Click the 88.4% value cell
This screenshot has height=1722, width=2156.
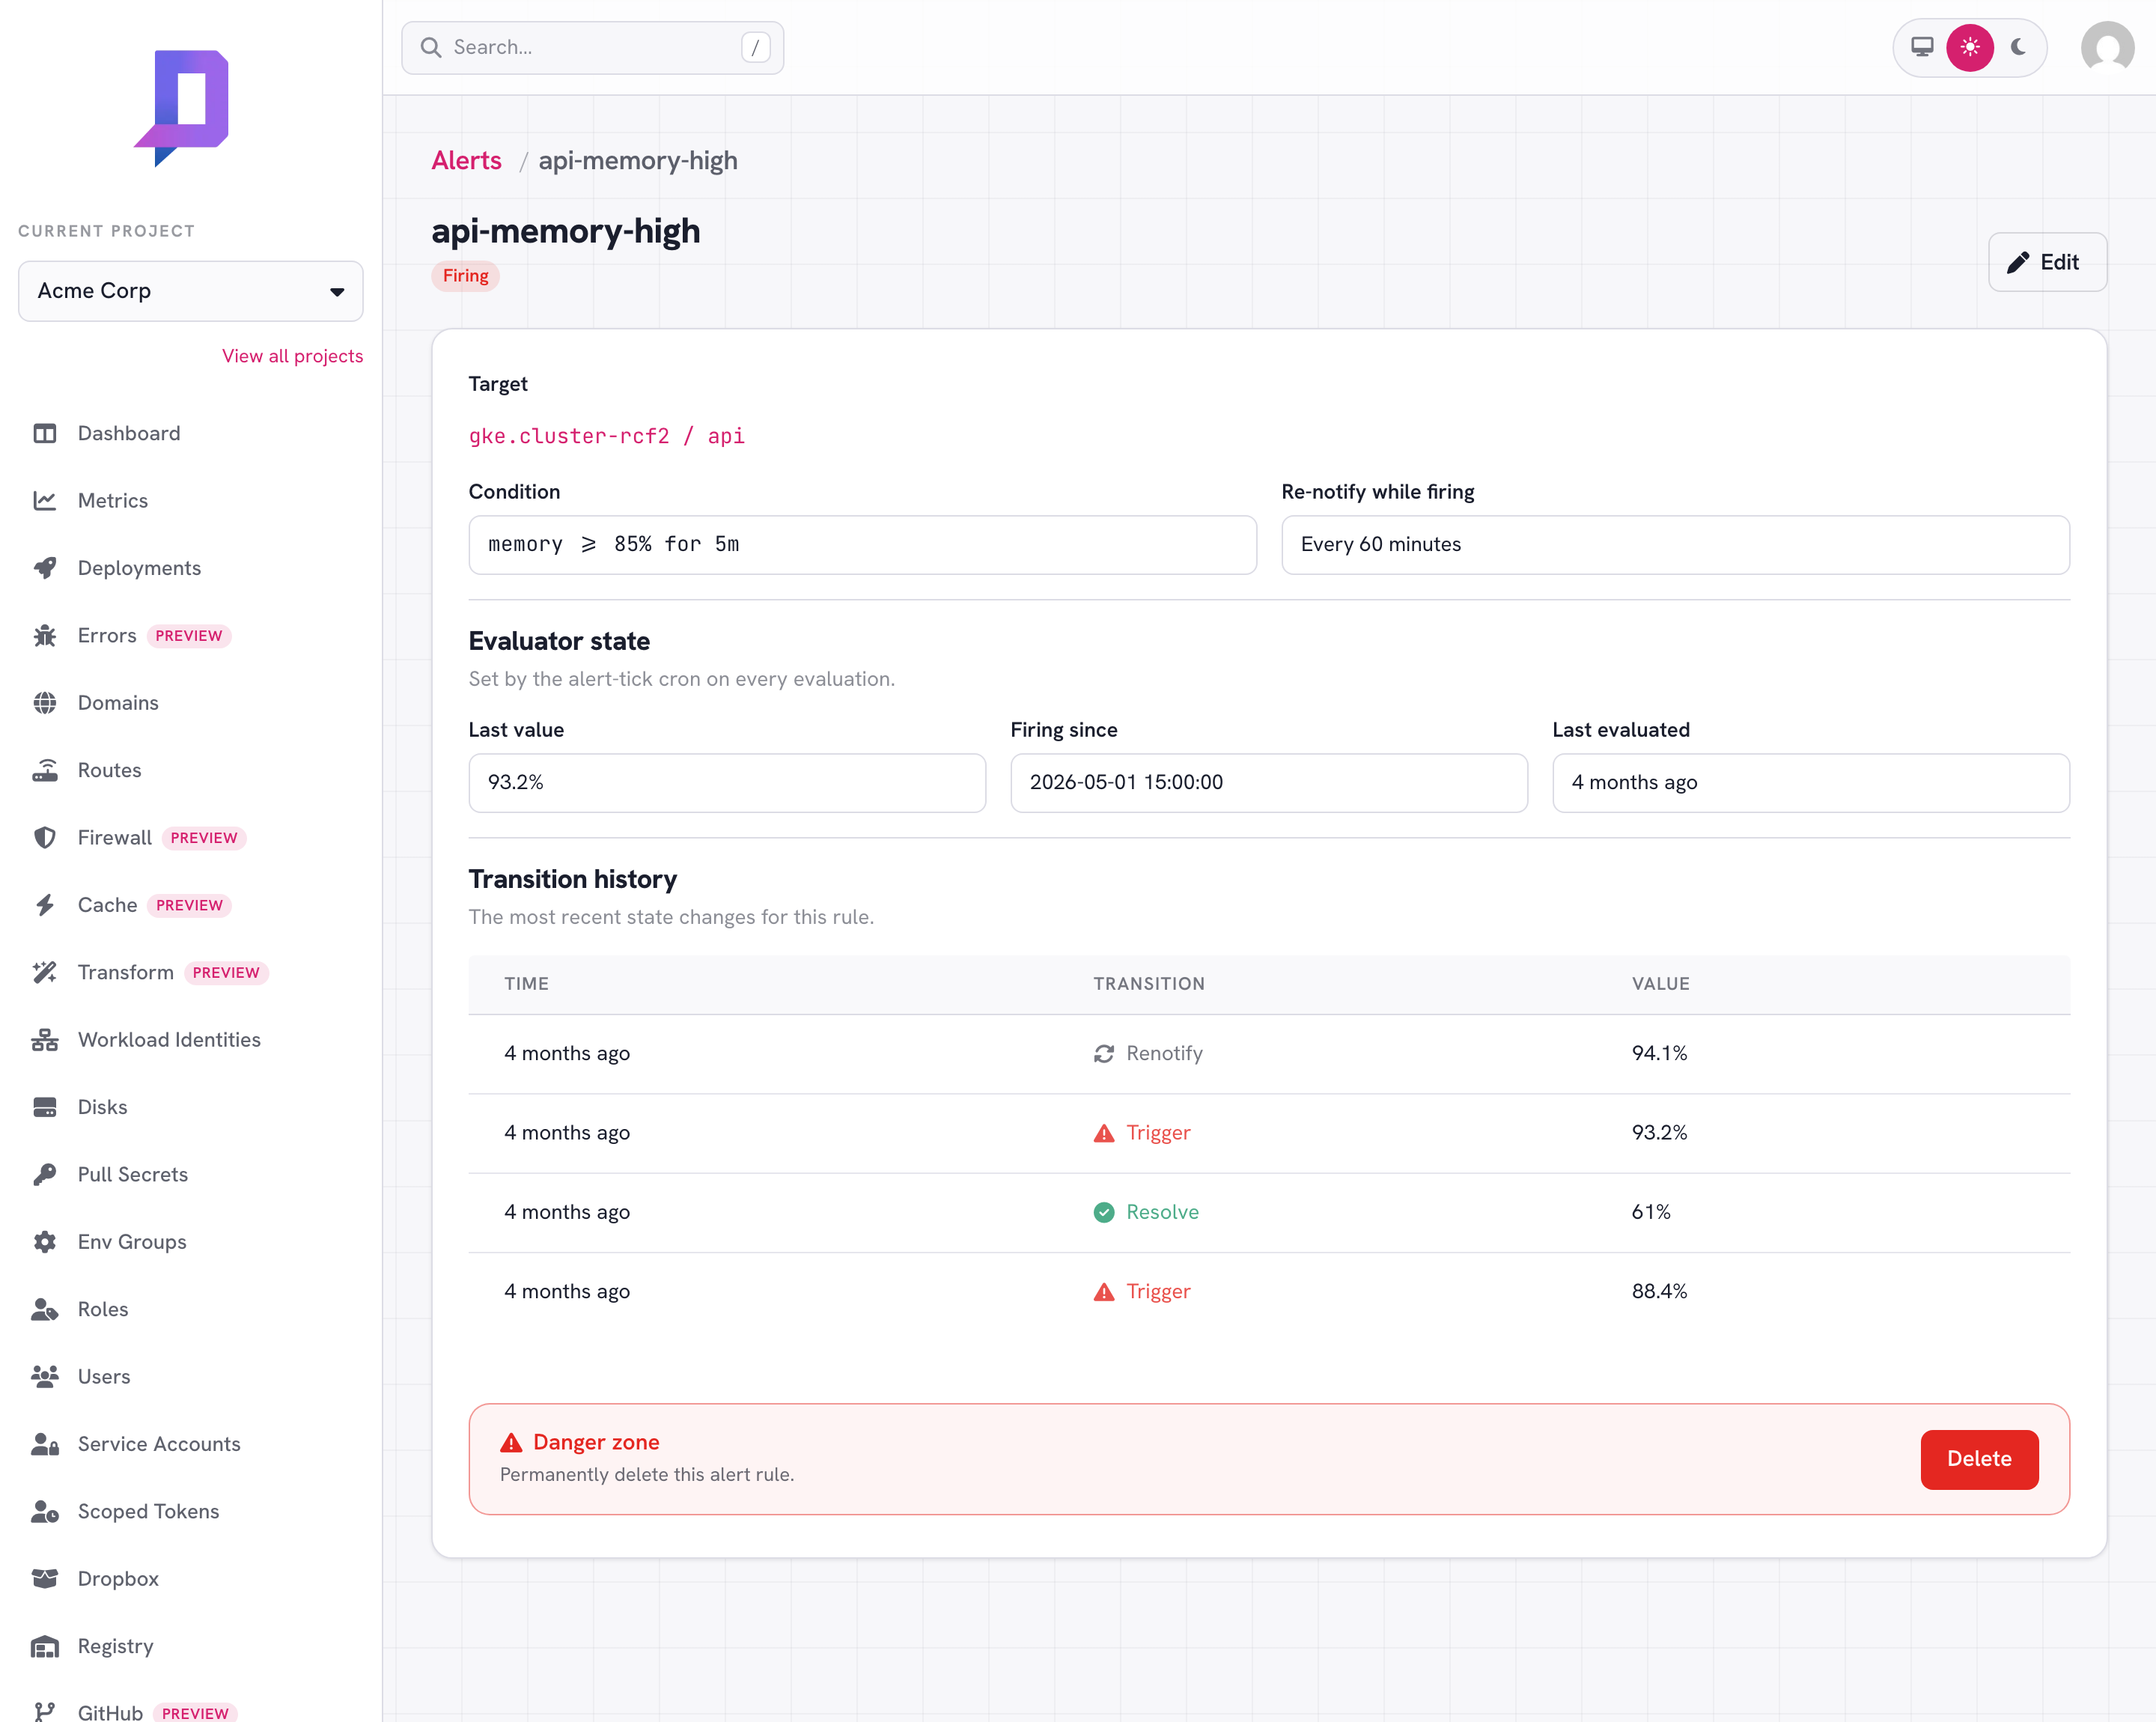(x=1659, y=1291)
